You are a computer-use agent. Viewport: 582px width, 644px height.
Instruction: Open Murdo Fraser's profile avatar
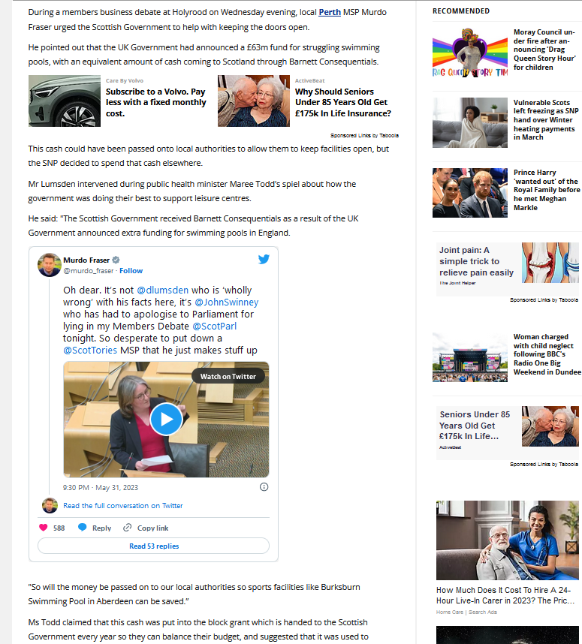[x=50, y=265]
